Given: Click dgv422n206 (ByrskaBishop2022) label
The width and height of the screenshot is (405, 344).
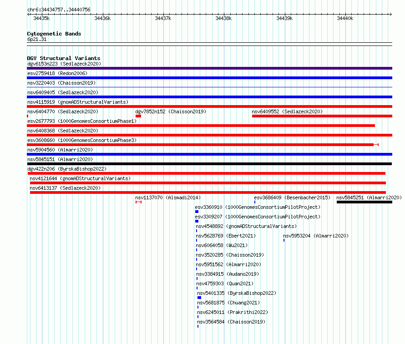Looking at the screenshot, I should coord(67,169).
